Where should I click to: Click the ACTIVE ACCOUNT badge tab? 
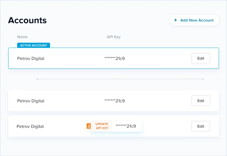[33, 45]
